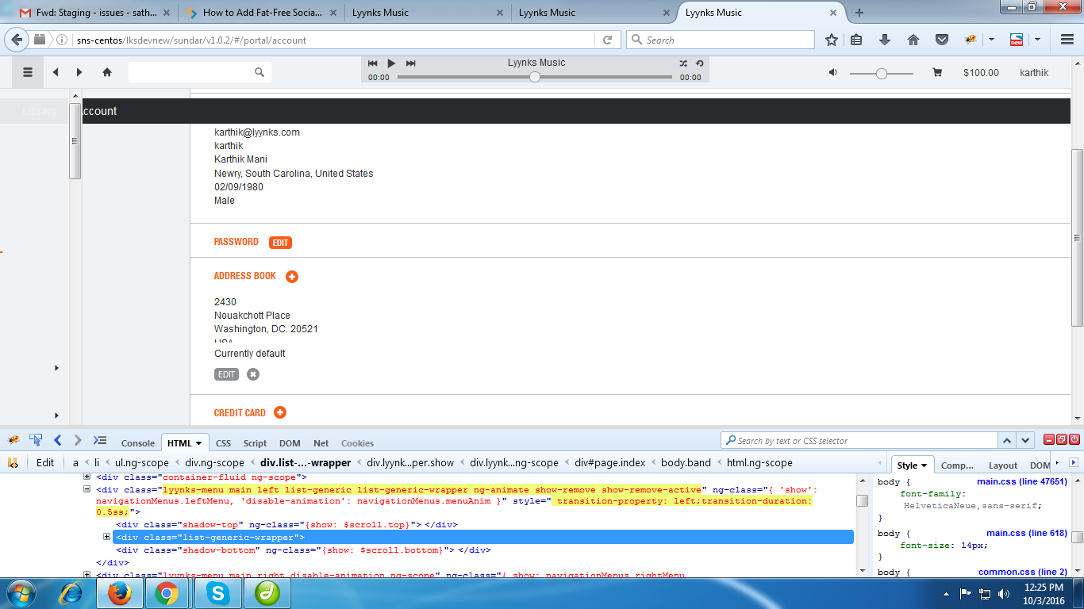Go to the Firefox home page icon

913,40
